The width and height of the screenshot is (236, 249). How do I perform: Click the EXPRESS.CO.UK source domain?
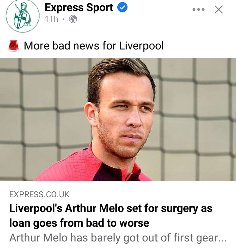(39, 194)
